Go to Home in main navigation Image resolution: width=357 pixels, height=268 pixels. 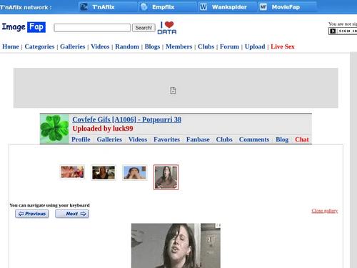(x=11, y=46)
